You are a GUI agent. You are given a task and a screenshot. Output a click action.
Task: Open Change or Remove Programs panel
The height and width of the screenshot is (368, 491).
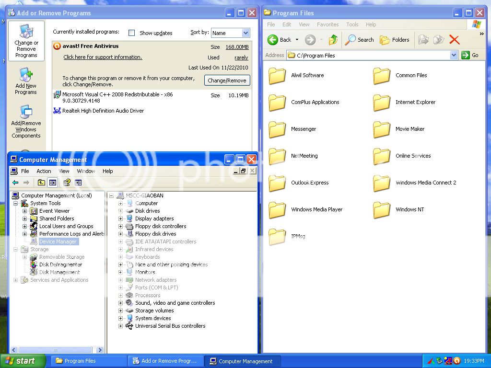[26, 41]
